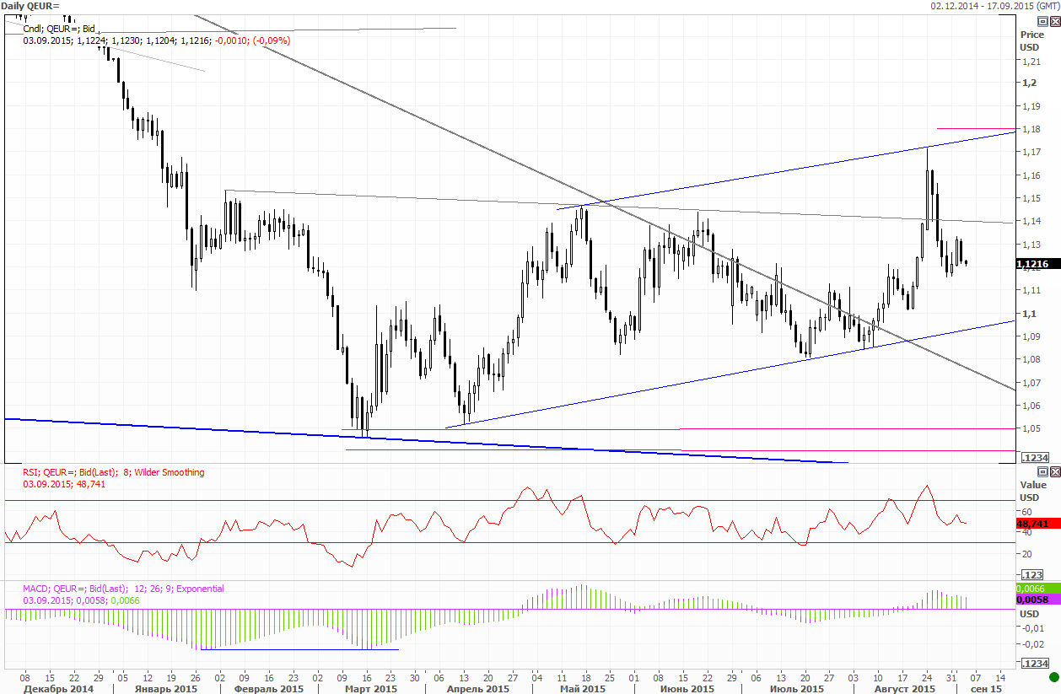Click the .1234 precision box in MACD panel
This screenshot has width=1061, height=694.
pyautogui.click(x=1034, y=664)
